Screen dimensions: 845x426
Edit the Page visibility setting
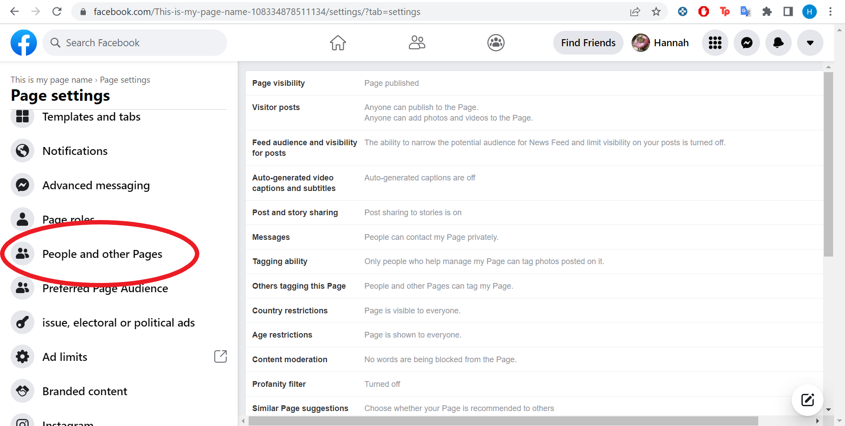tap(534, 83)
